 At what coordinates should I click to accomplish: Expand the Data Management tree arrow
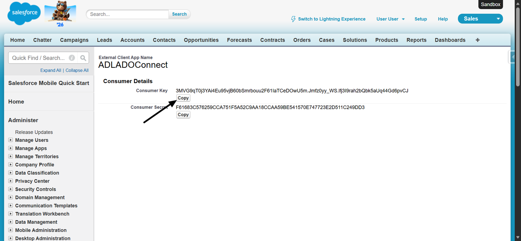coord(10,222)
